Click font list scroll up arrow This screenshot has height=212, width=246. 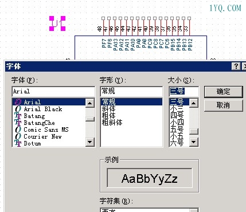click(89, 103)
